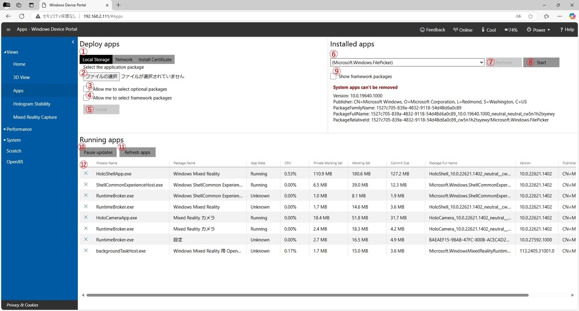Open Scratch in the sidebar

(14, 151)
